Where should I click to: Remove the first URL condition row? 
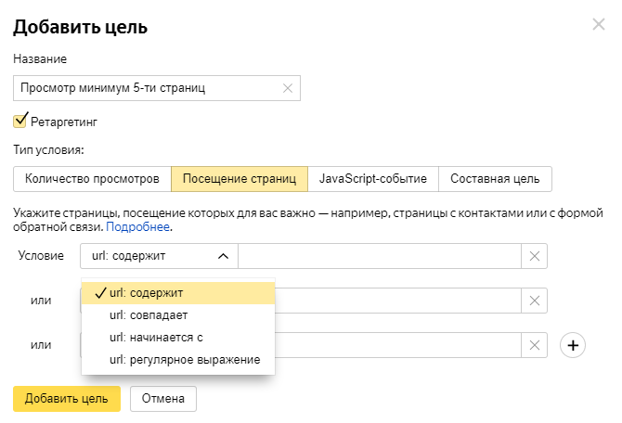(535, 256)
